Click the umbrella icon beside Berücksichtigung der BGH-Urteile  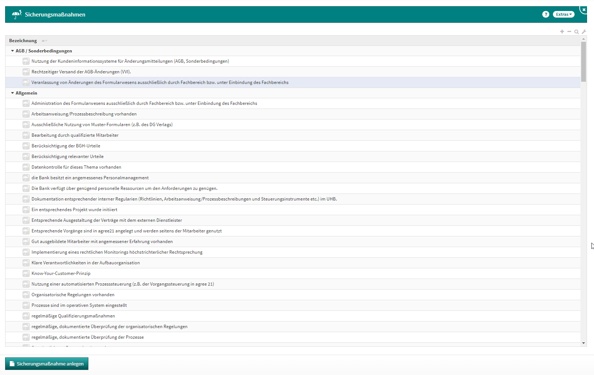pos(26,146)
